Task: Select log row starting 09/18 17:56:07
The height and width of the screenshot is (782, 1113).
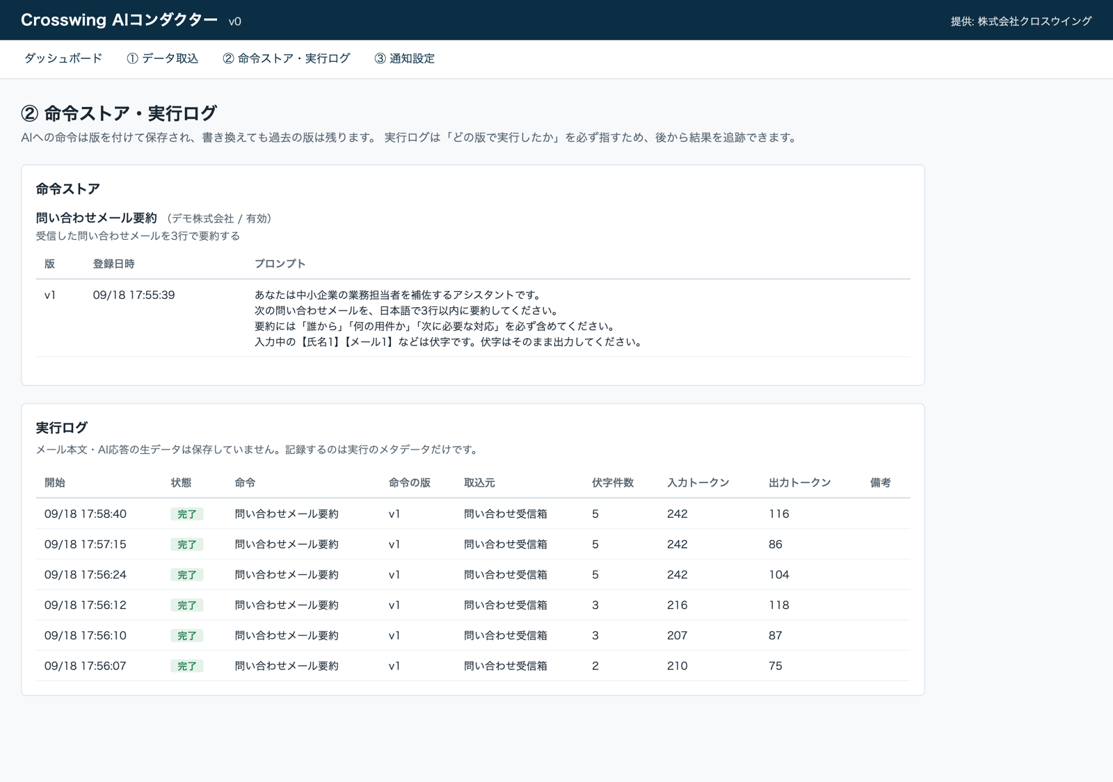Action: (472, 666)
